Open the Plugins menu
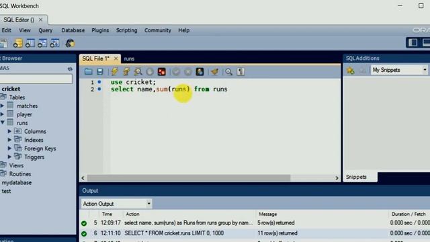430x242 pixels. (100, 30)
